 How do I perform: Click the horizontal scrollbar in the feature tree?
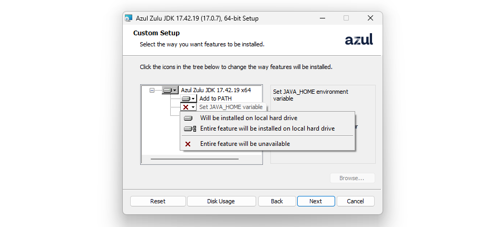pos(194,159)
